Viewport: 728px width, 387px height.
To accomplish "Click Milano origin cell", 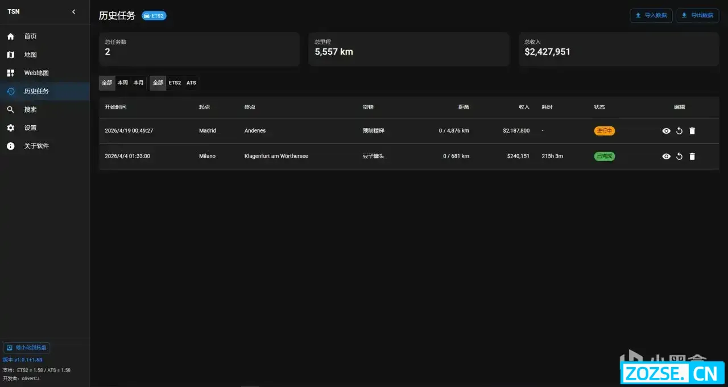I will [207, 156].
